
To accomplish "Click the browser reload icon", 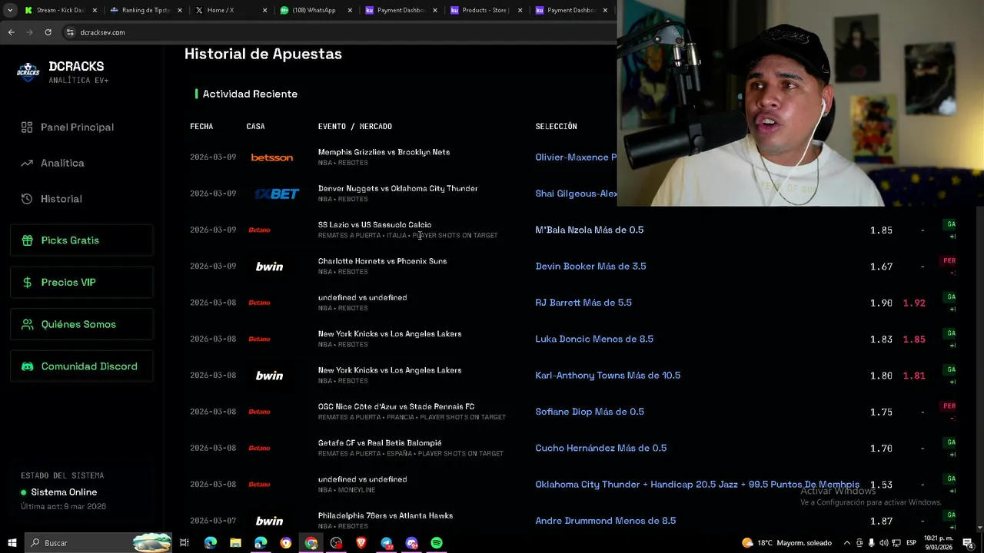I will coord(48,32).
